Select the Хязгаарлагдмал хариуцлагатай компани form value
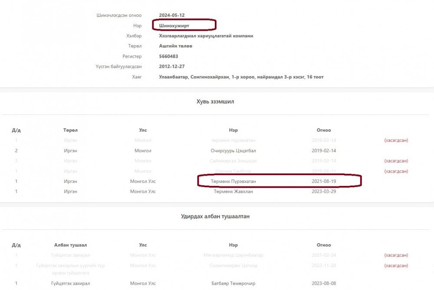Image resolution: width=434 pixels, height=290 pixels. 206,36
